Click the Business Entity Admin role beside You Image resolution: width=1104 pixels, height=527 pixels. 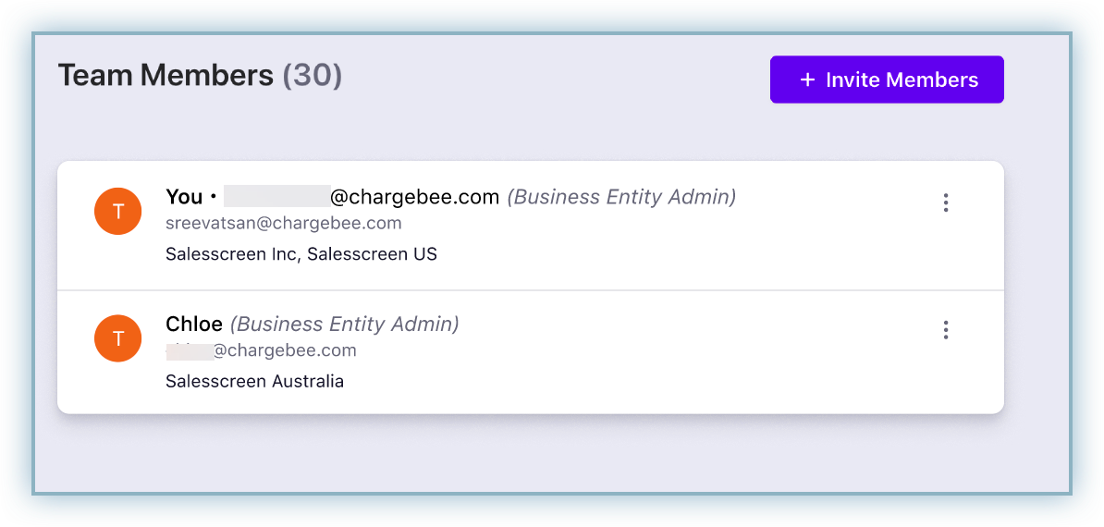[x=621, y=196]
